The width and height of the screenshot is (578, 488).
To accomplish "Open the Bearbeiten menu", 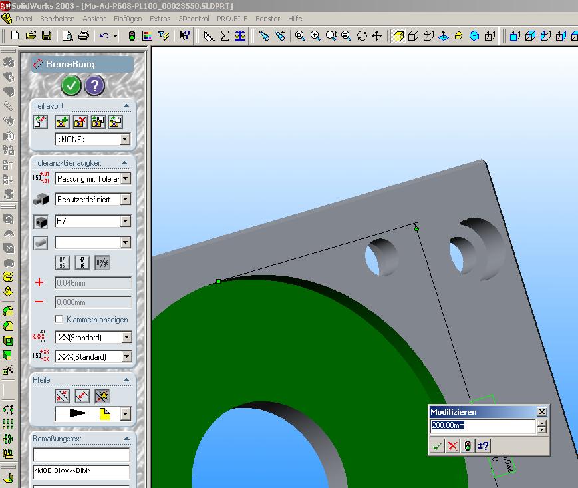I will pyautogui.click(x=57, y=19).
